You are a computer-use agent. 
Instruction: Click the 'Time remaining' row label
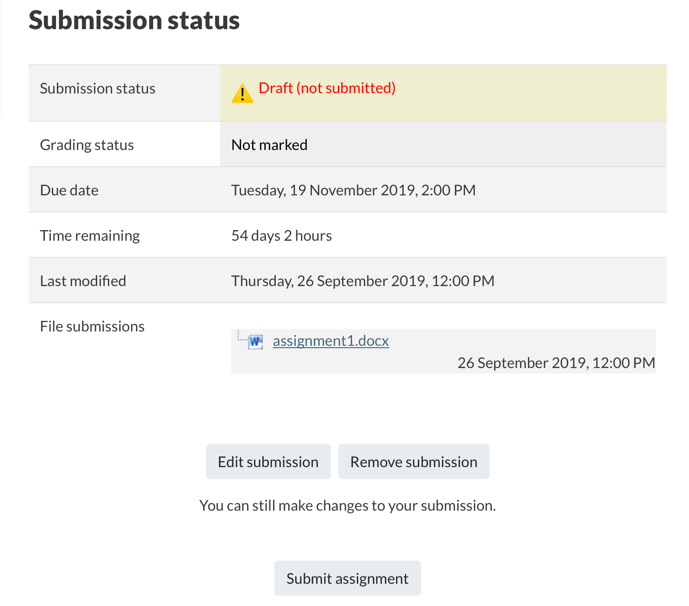(x=90, y=236)
